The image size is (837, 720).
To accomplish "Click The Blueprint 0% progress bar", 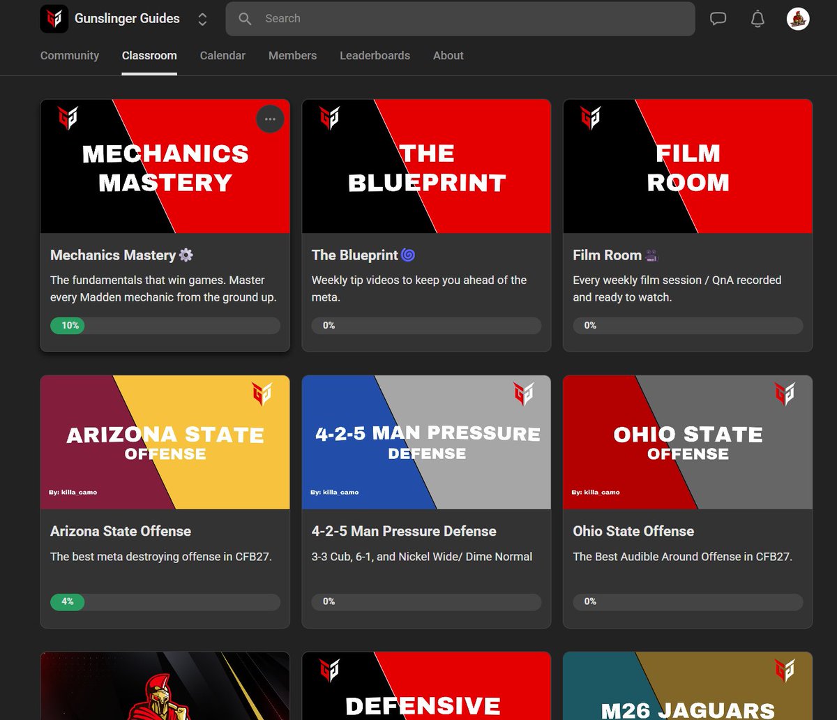I will pos(426,326).
